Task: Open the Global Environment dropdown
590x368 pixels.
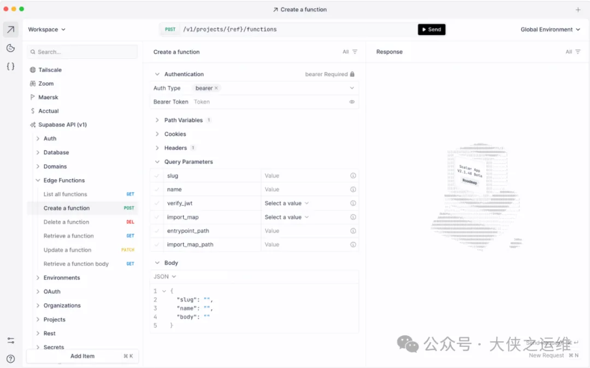Action: (x=550, y=29)
